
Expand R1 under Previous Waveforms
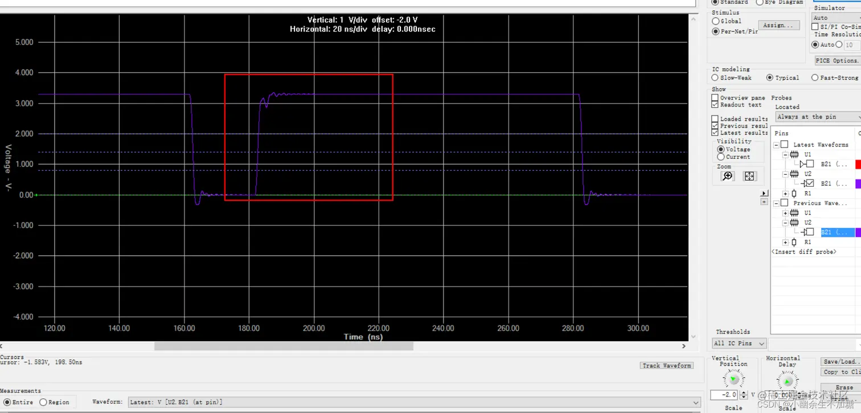tap(785, 242)
